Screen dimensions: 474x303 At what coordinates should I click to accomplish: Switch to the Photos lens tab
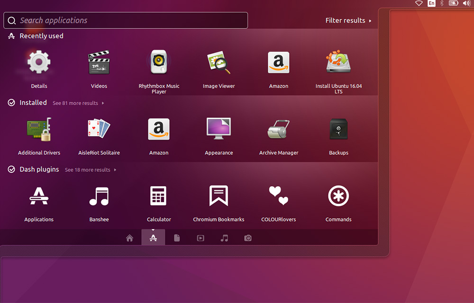pyautogui.click(x=248, y=238)
